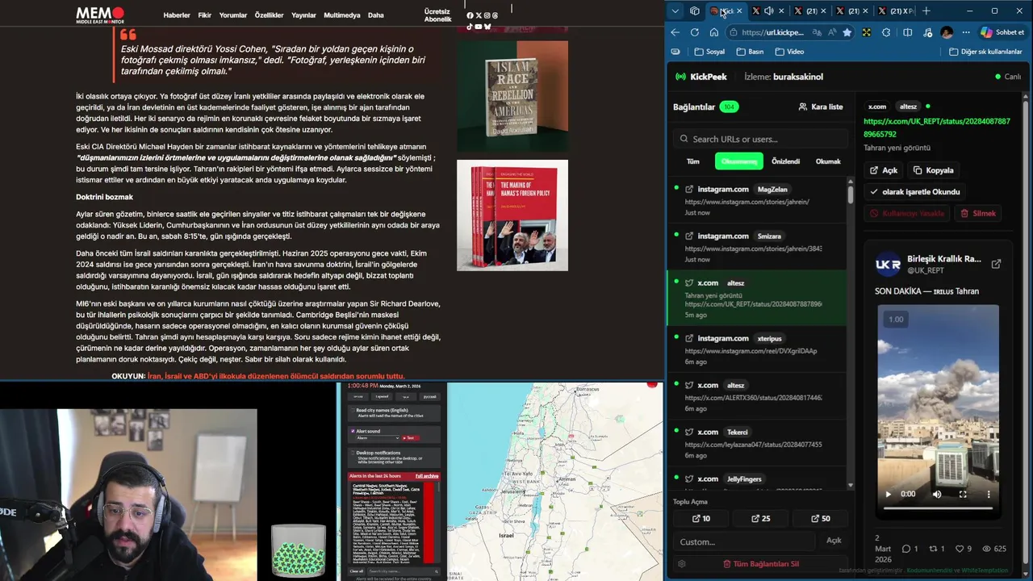
Task: Bulk open 25 links
Action: [x=761, y=518]
